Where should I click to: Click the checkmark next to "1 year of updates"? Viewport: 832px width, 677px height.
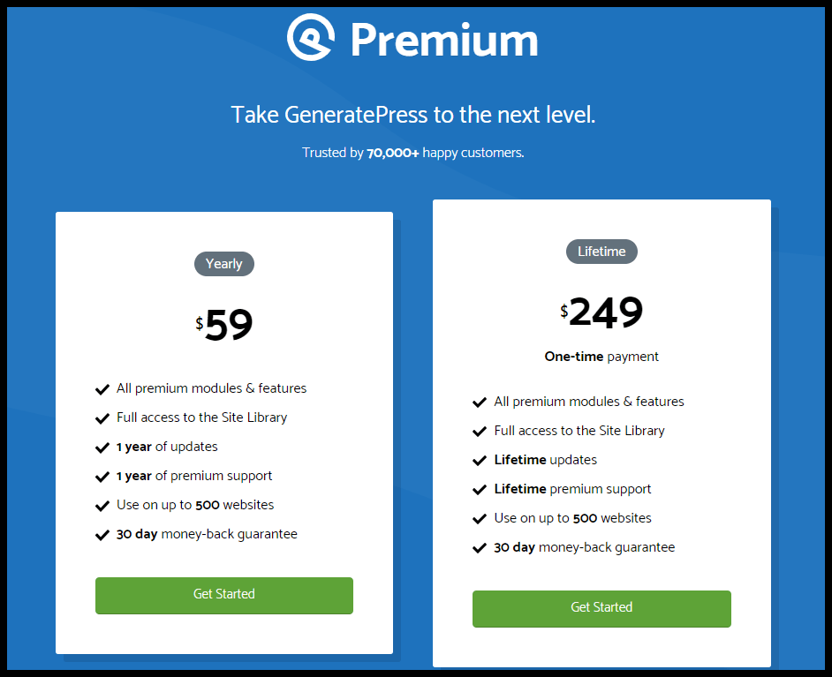[x=102, y=447]
